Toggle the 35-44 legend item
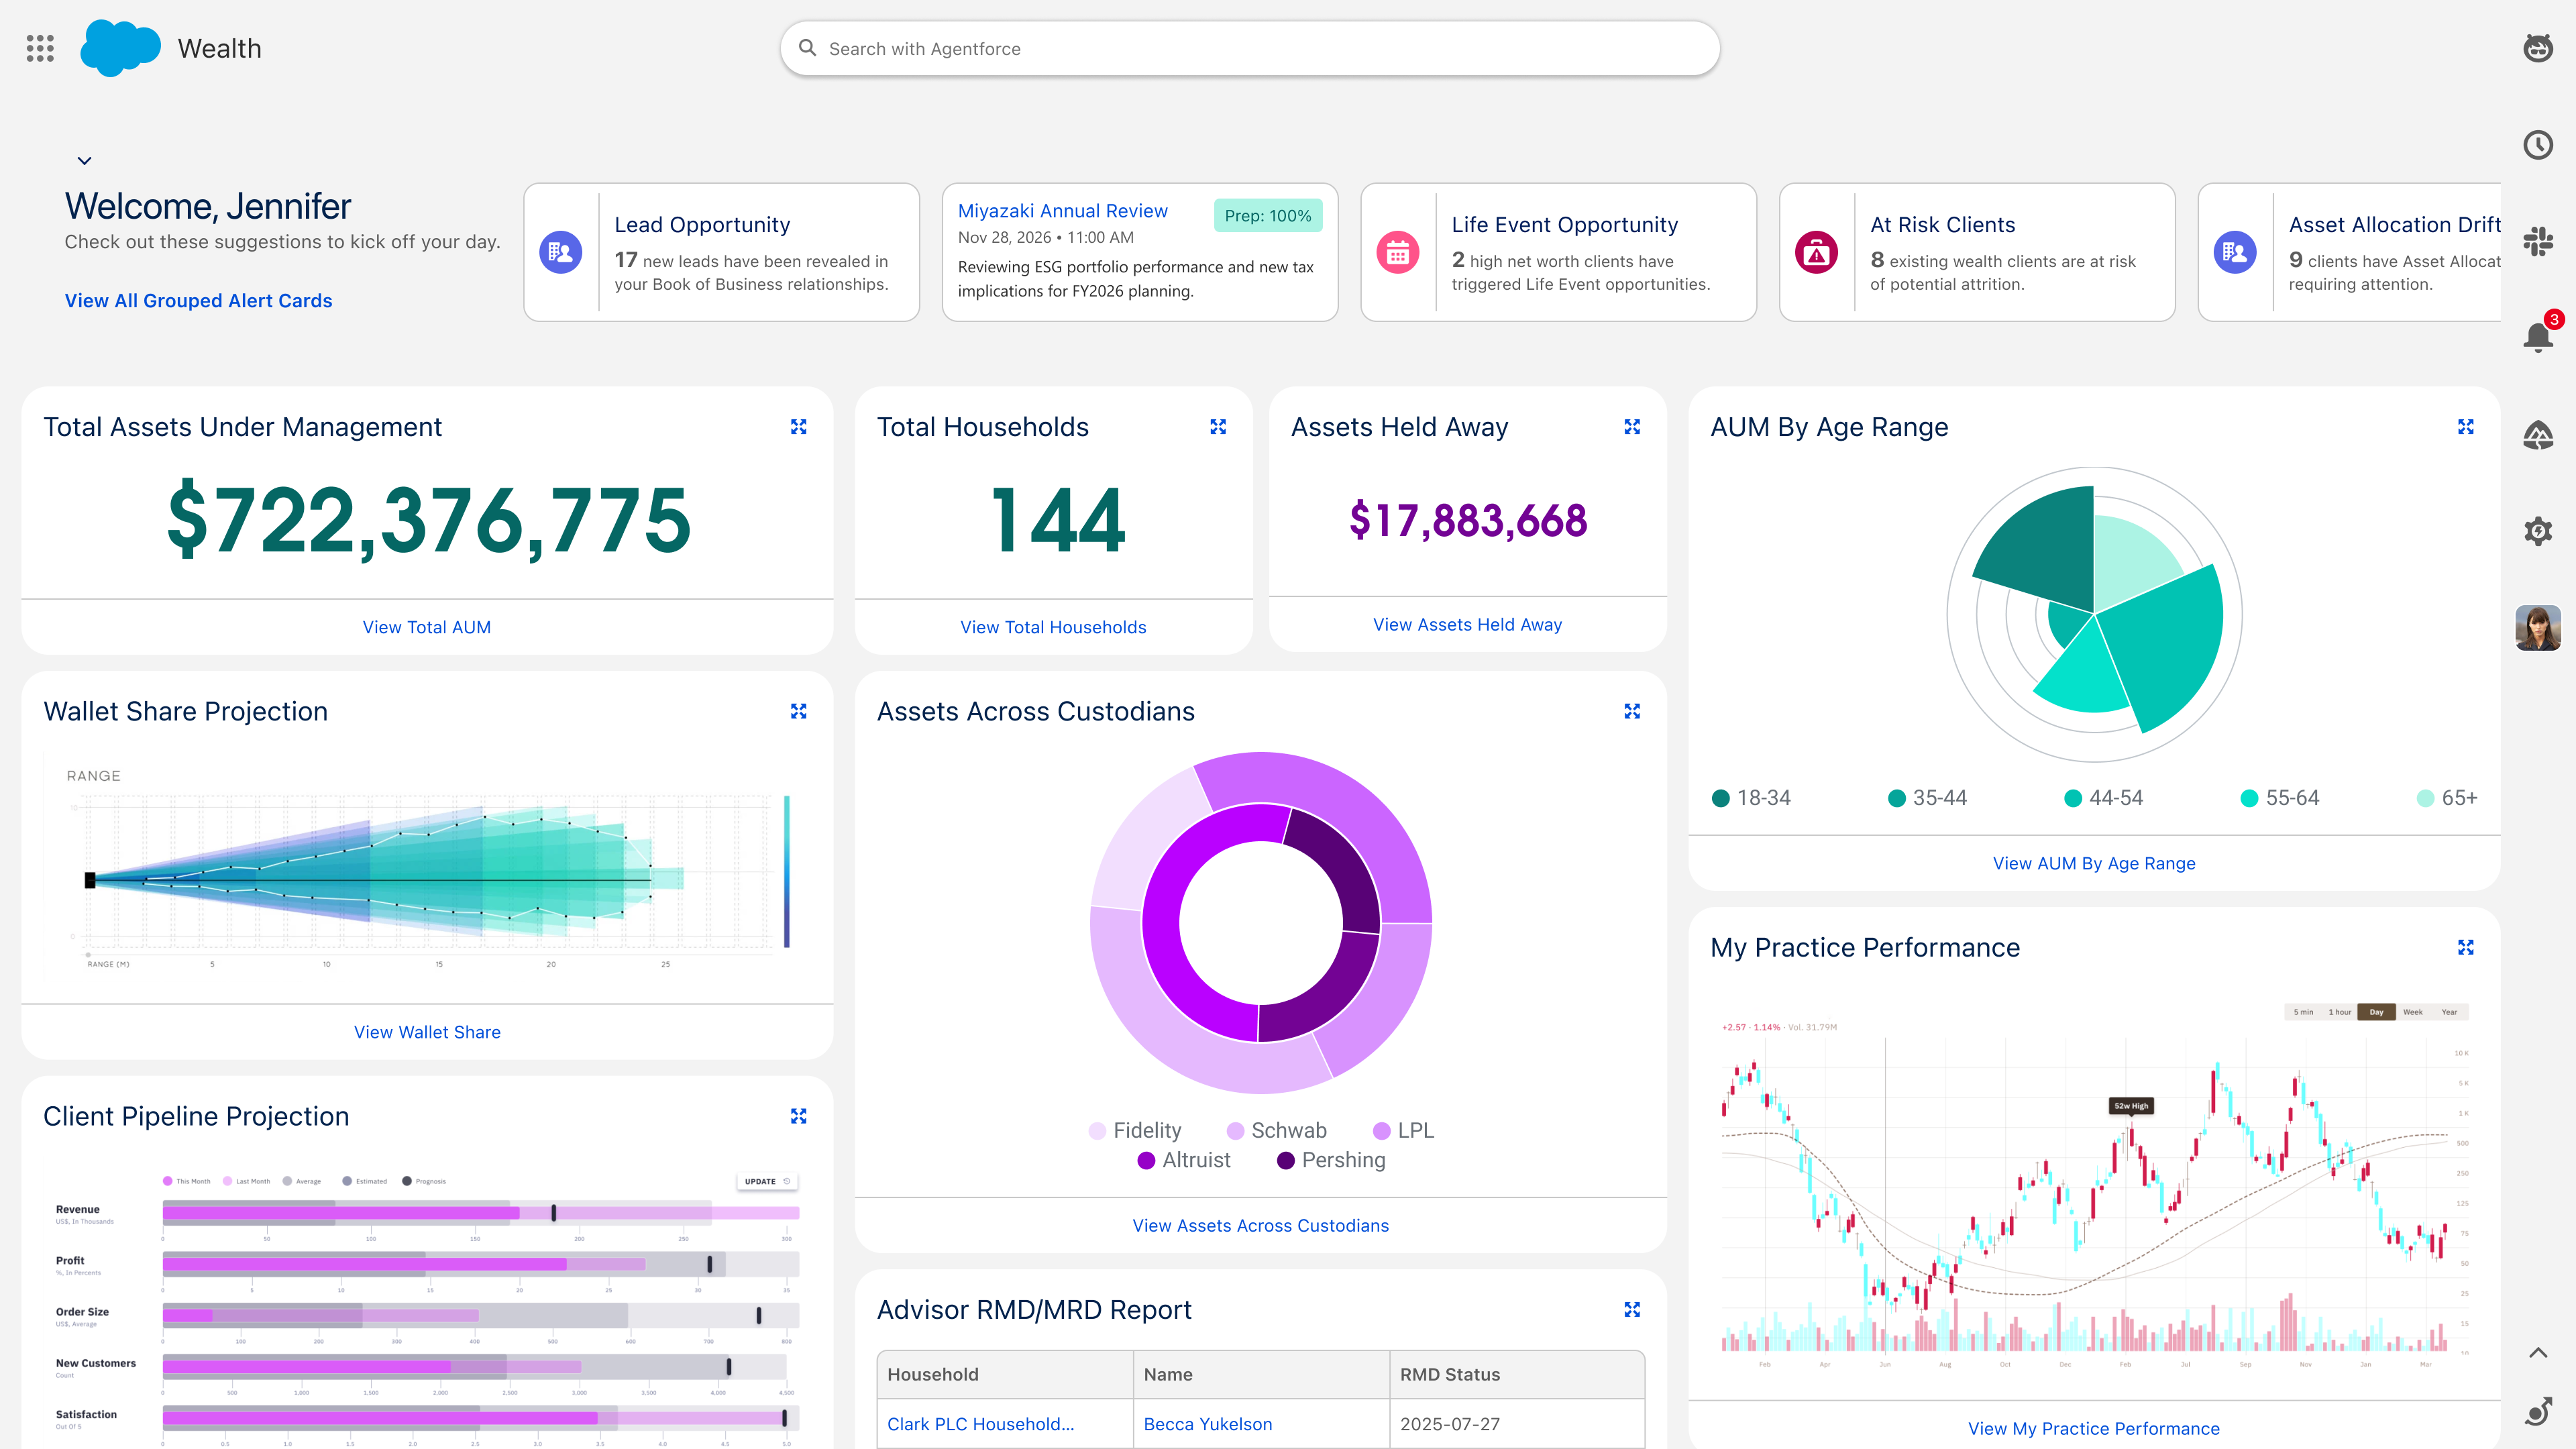 (1927, 798)
